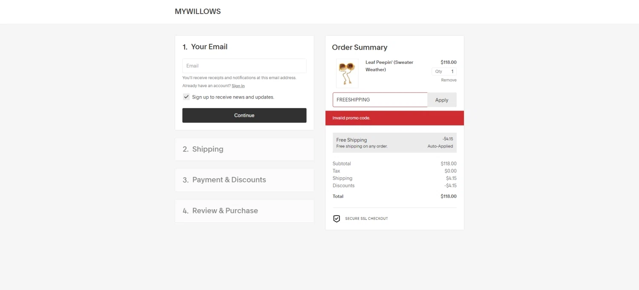
Task: Focus the Email input field
Action: pyautogui.click(x=244, y=66)
